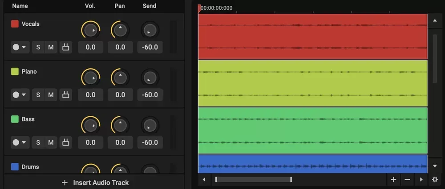Move the timeline left with arrow icon
The image size is (445, 189).
click(x=204, y=179)
